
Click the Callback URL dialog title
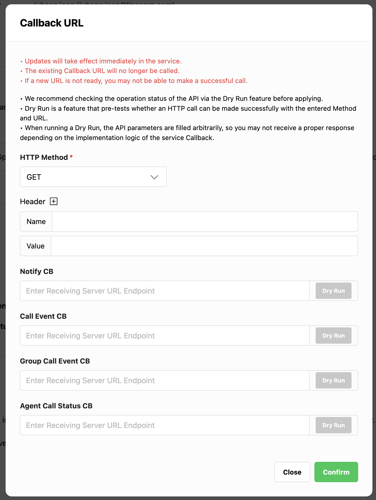[52, 23]
